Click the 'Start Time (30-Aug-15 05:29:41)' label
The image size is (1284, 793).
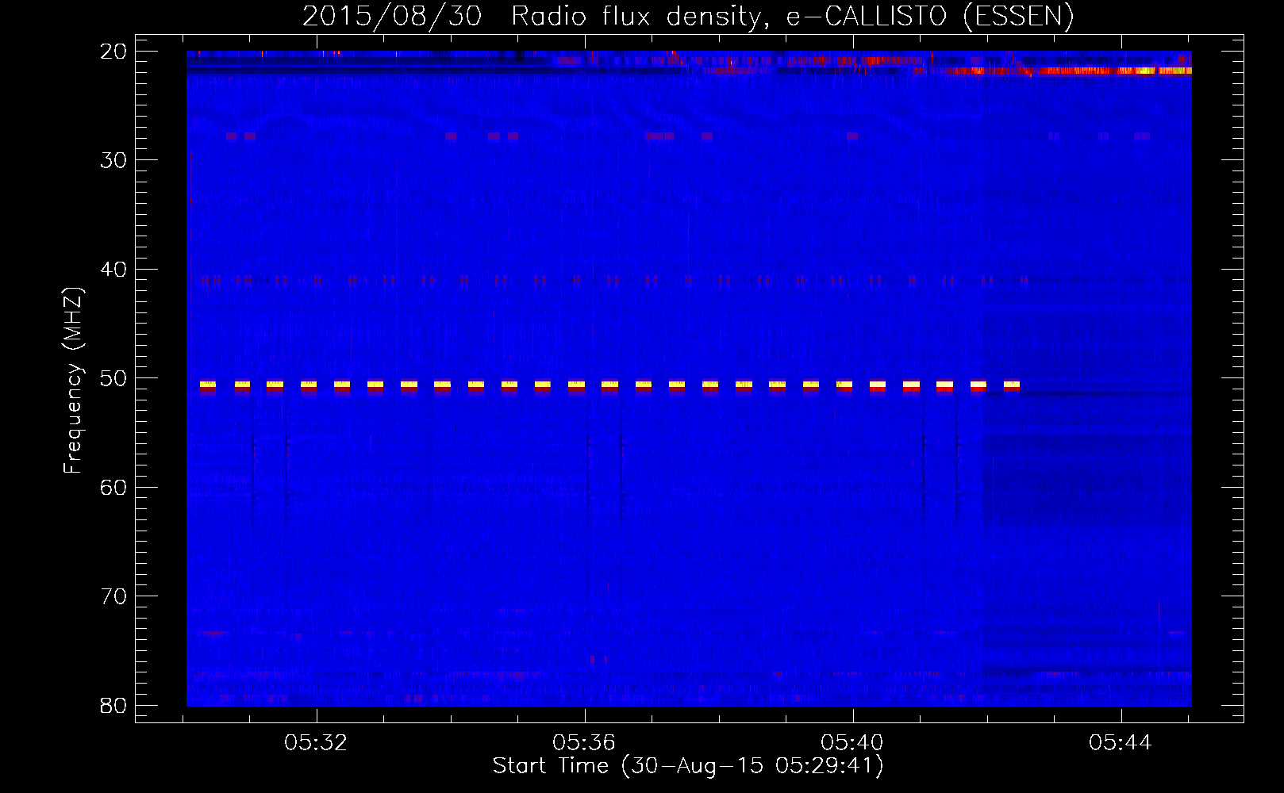tap(688, 766)
